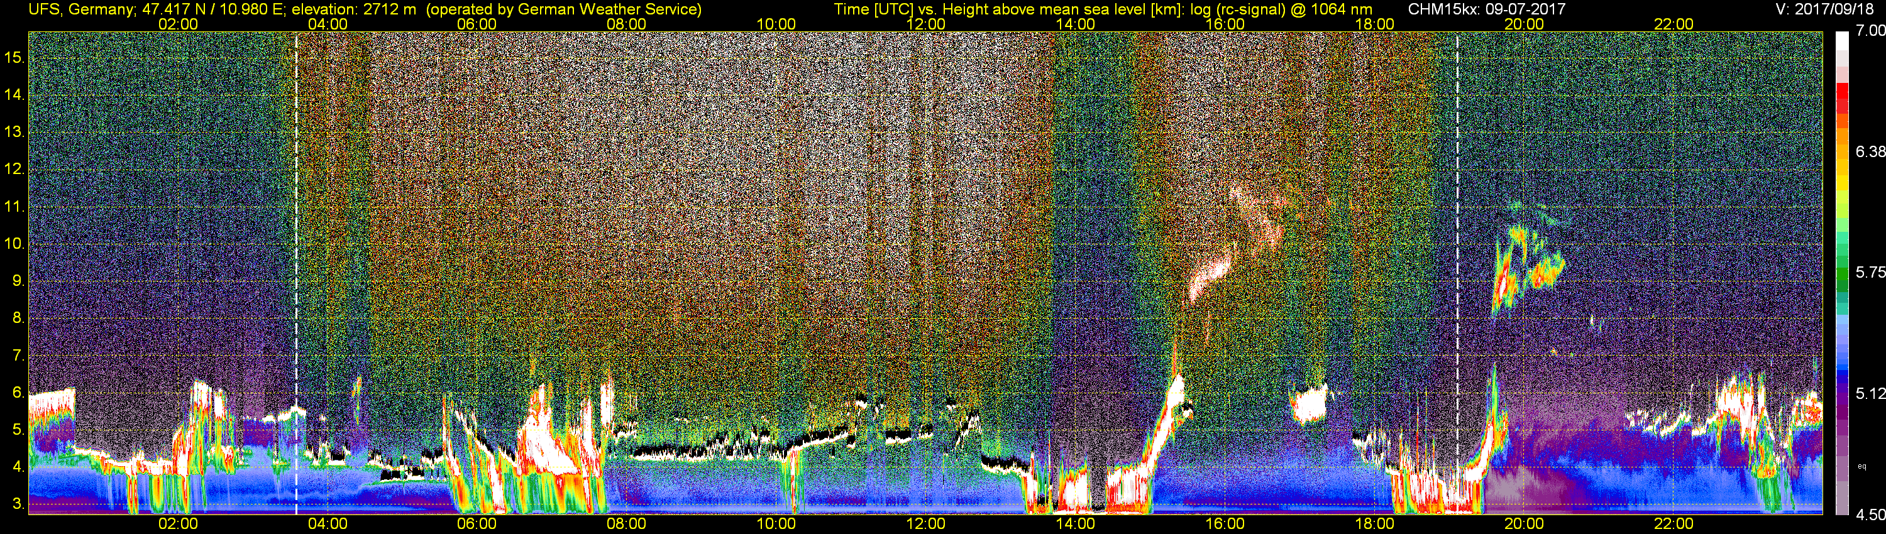1886x534 pixels.
Task: Click the 06:00 label on the bottom time axis
Action: [477, 524]
